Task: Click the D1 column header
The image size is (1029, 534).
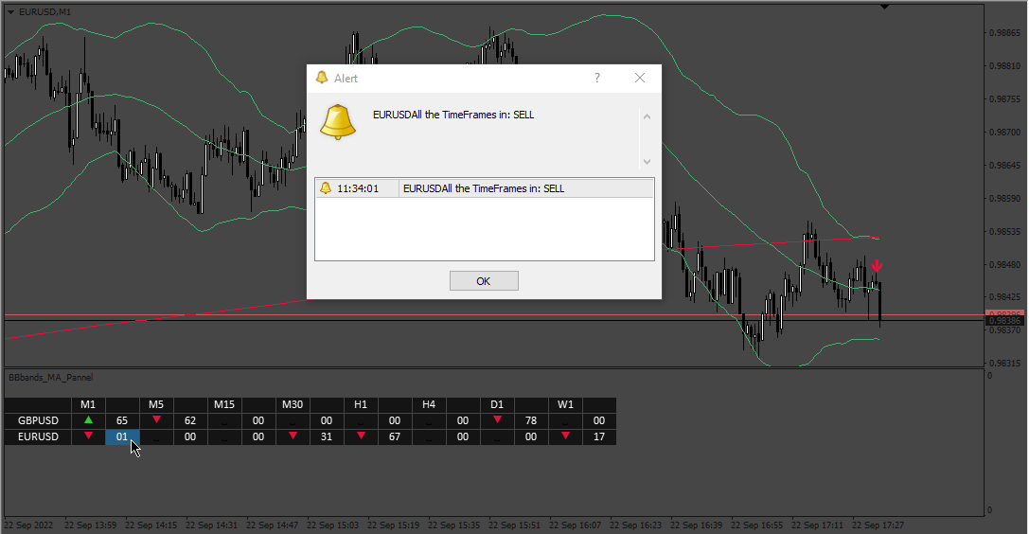Action: 497,405
